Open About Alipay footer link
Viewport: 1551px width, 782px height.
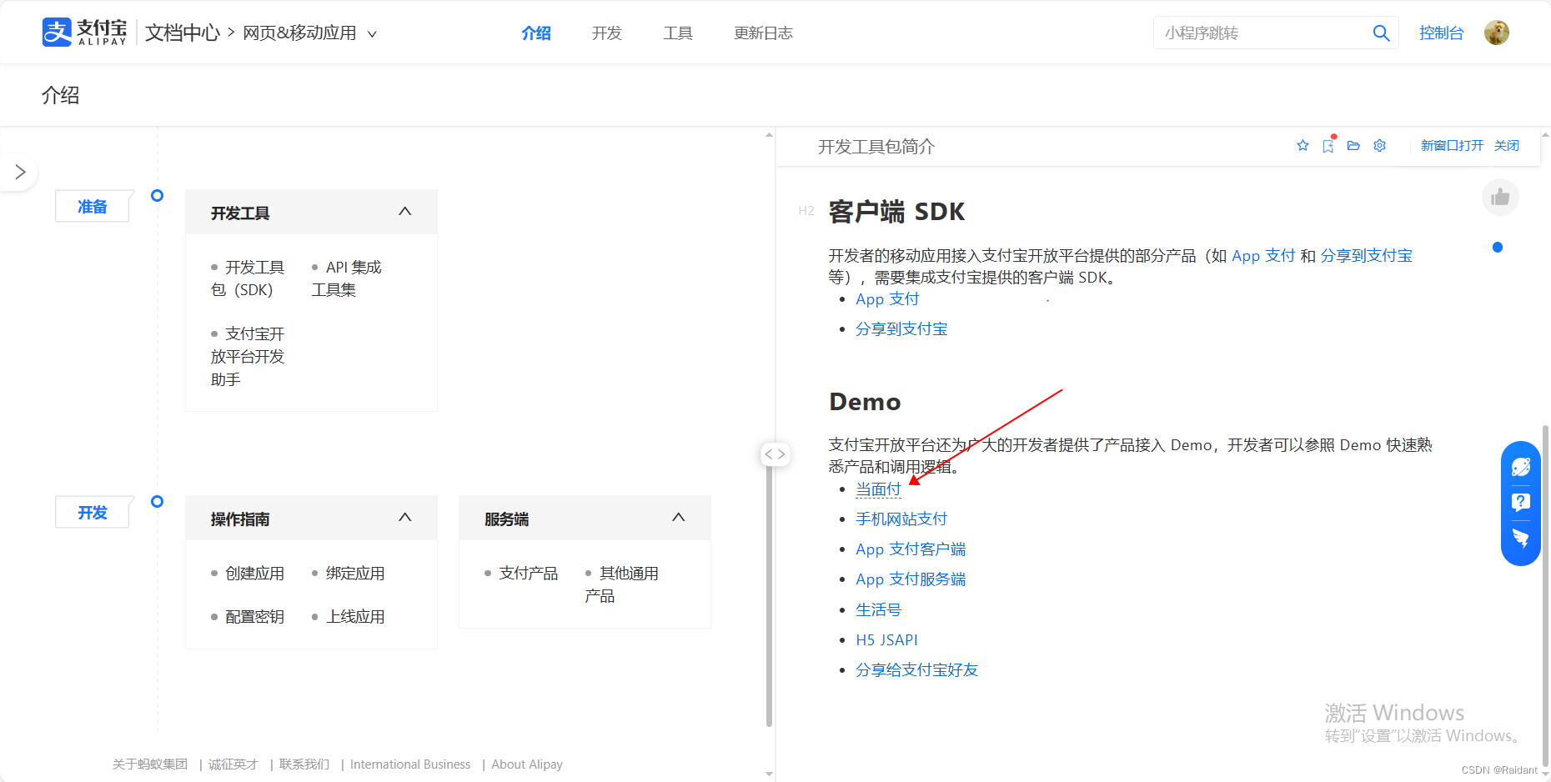coord(527,764)
